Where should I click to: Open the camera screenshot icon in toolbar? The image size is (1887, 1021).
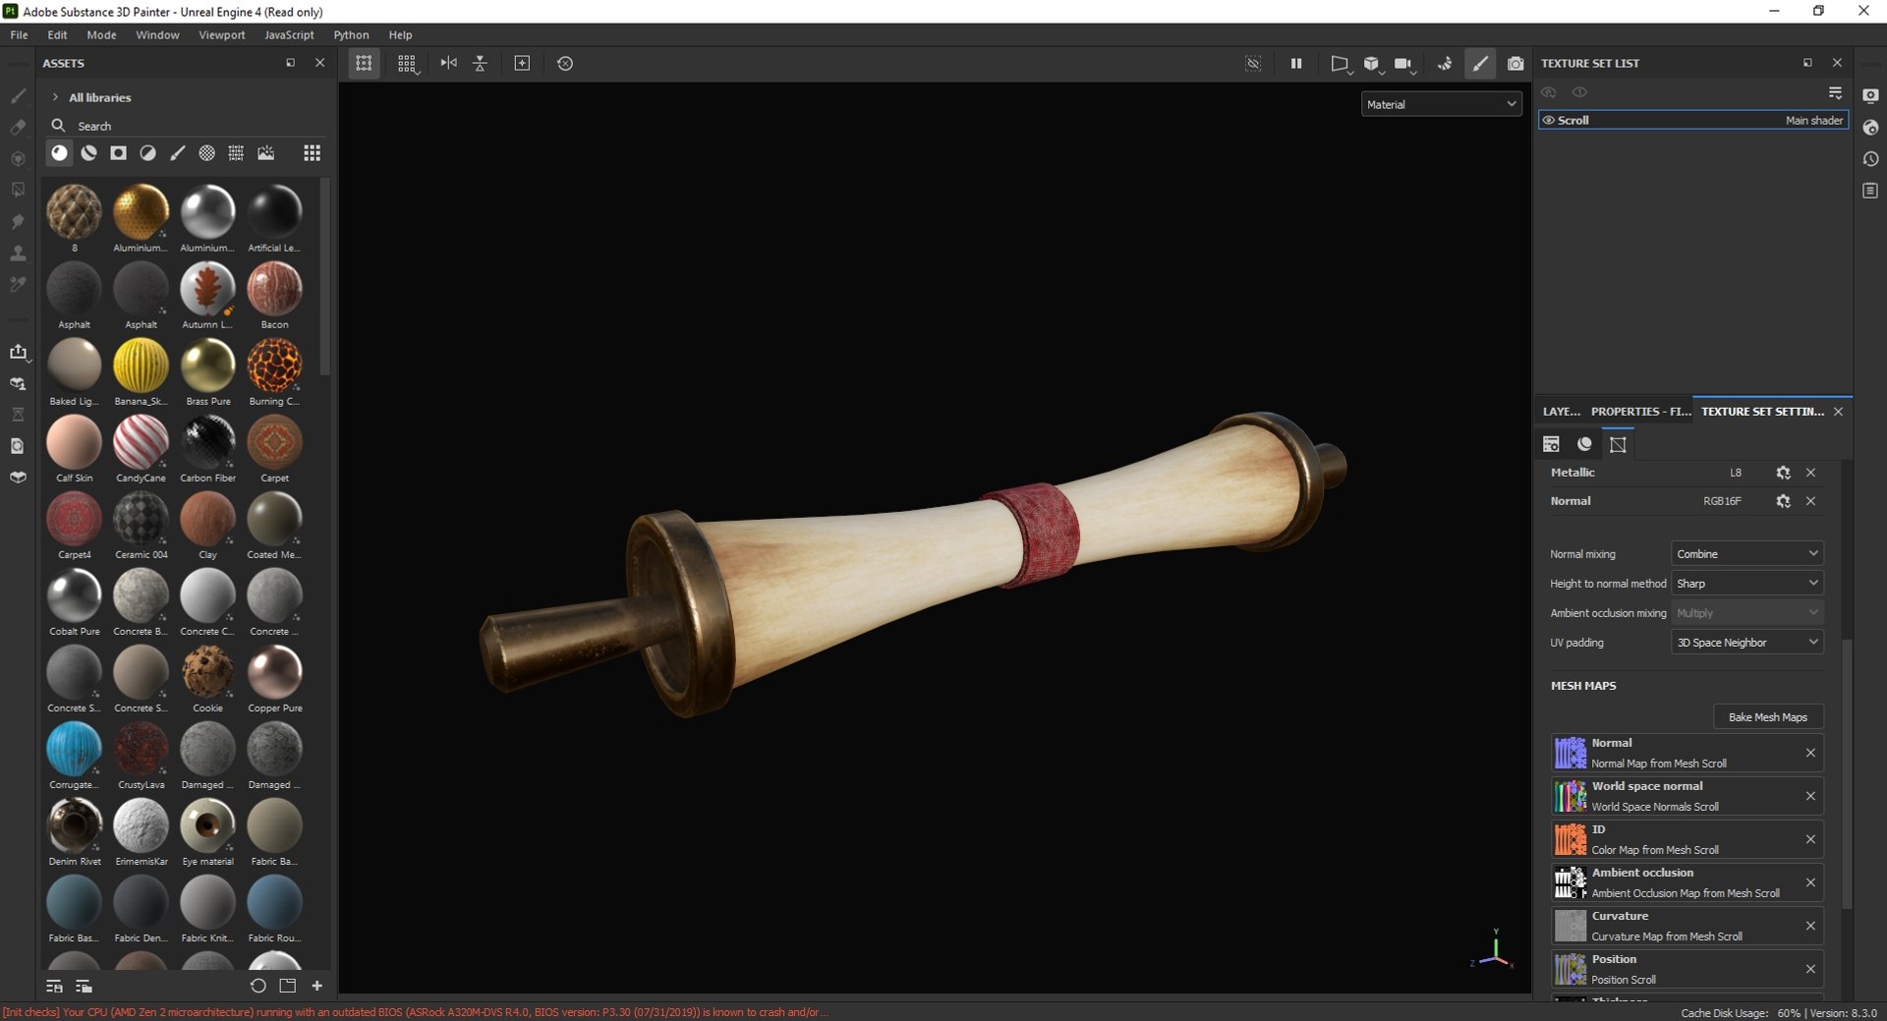1515,63
